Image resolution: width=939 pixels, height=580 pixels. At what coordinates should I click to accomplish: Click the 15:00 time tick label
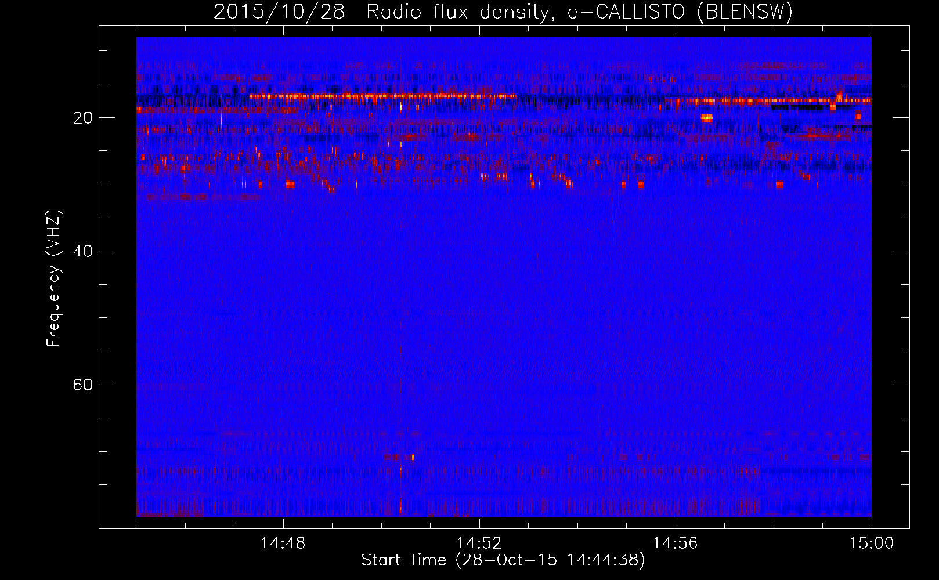[871, 543]
